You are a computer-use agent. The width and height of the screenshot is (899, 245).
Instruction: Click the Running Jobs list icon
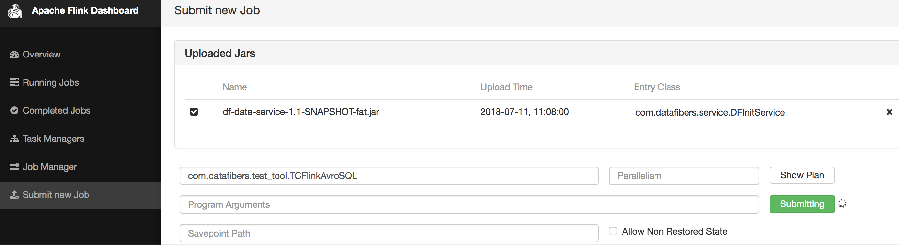tap(14, 82)
